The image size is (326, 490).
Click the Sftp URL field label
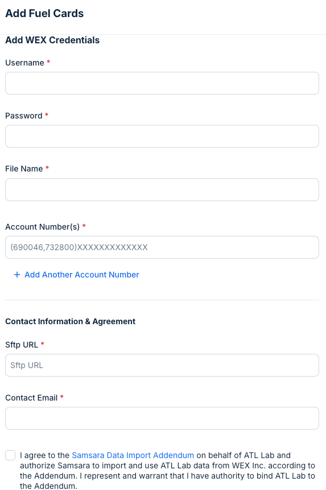22,345
